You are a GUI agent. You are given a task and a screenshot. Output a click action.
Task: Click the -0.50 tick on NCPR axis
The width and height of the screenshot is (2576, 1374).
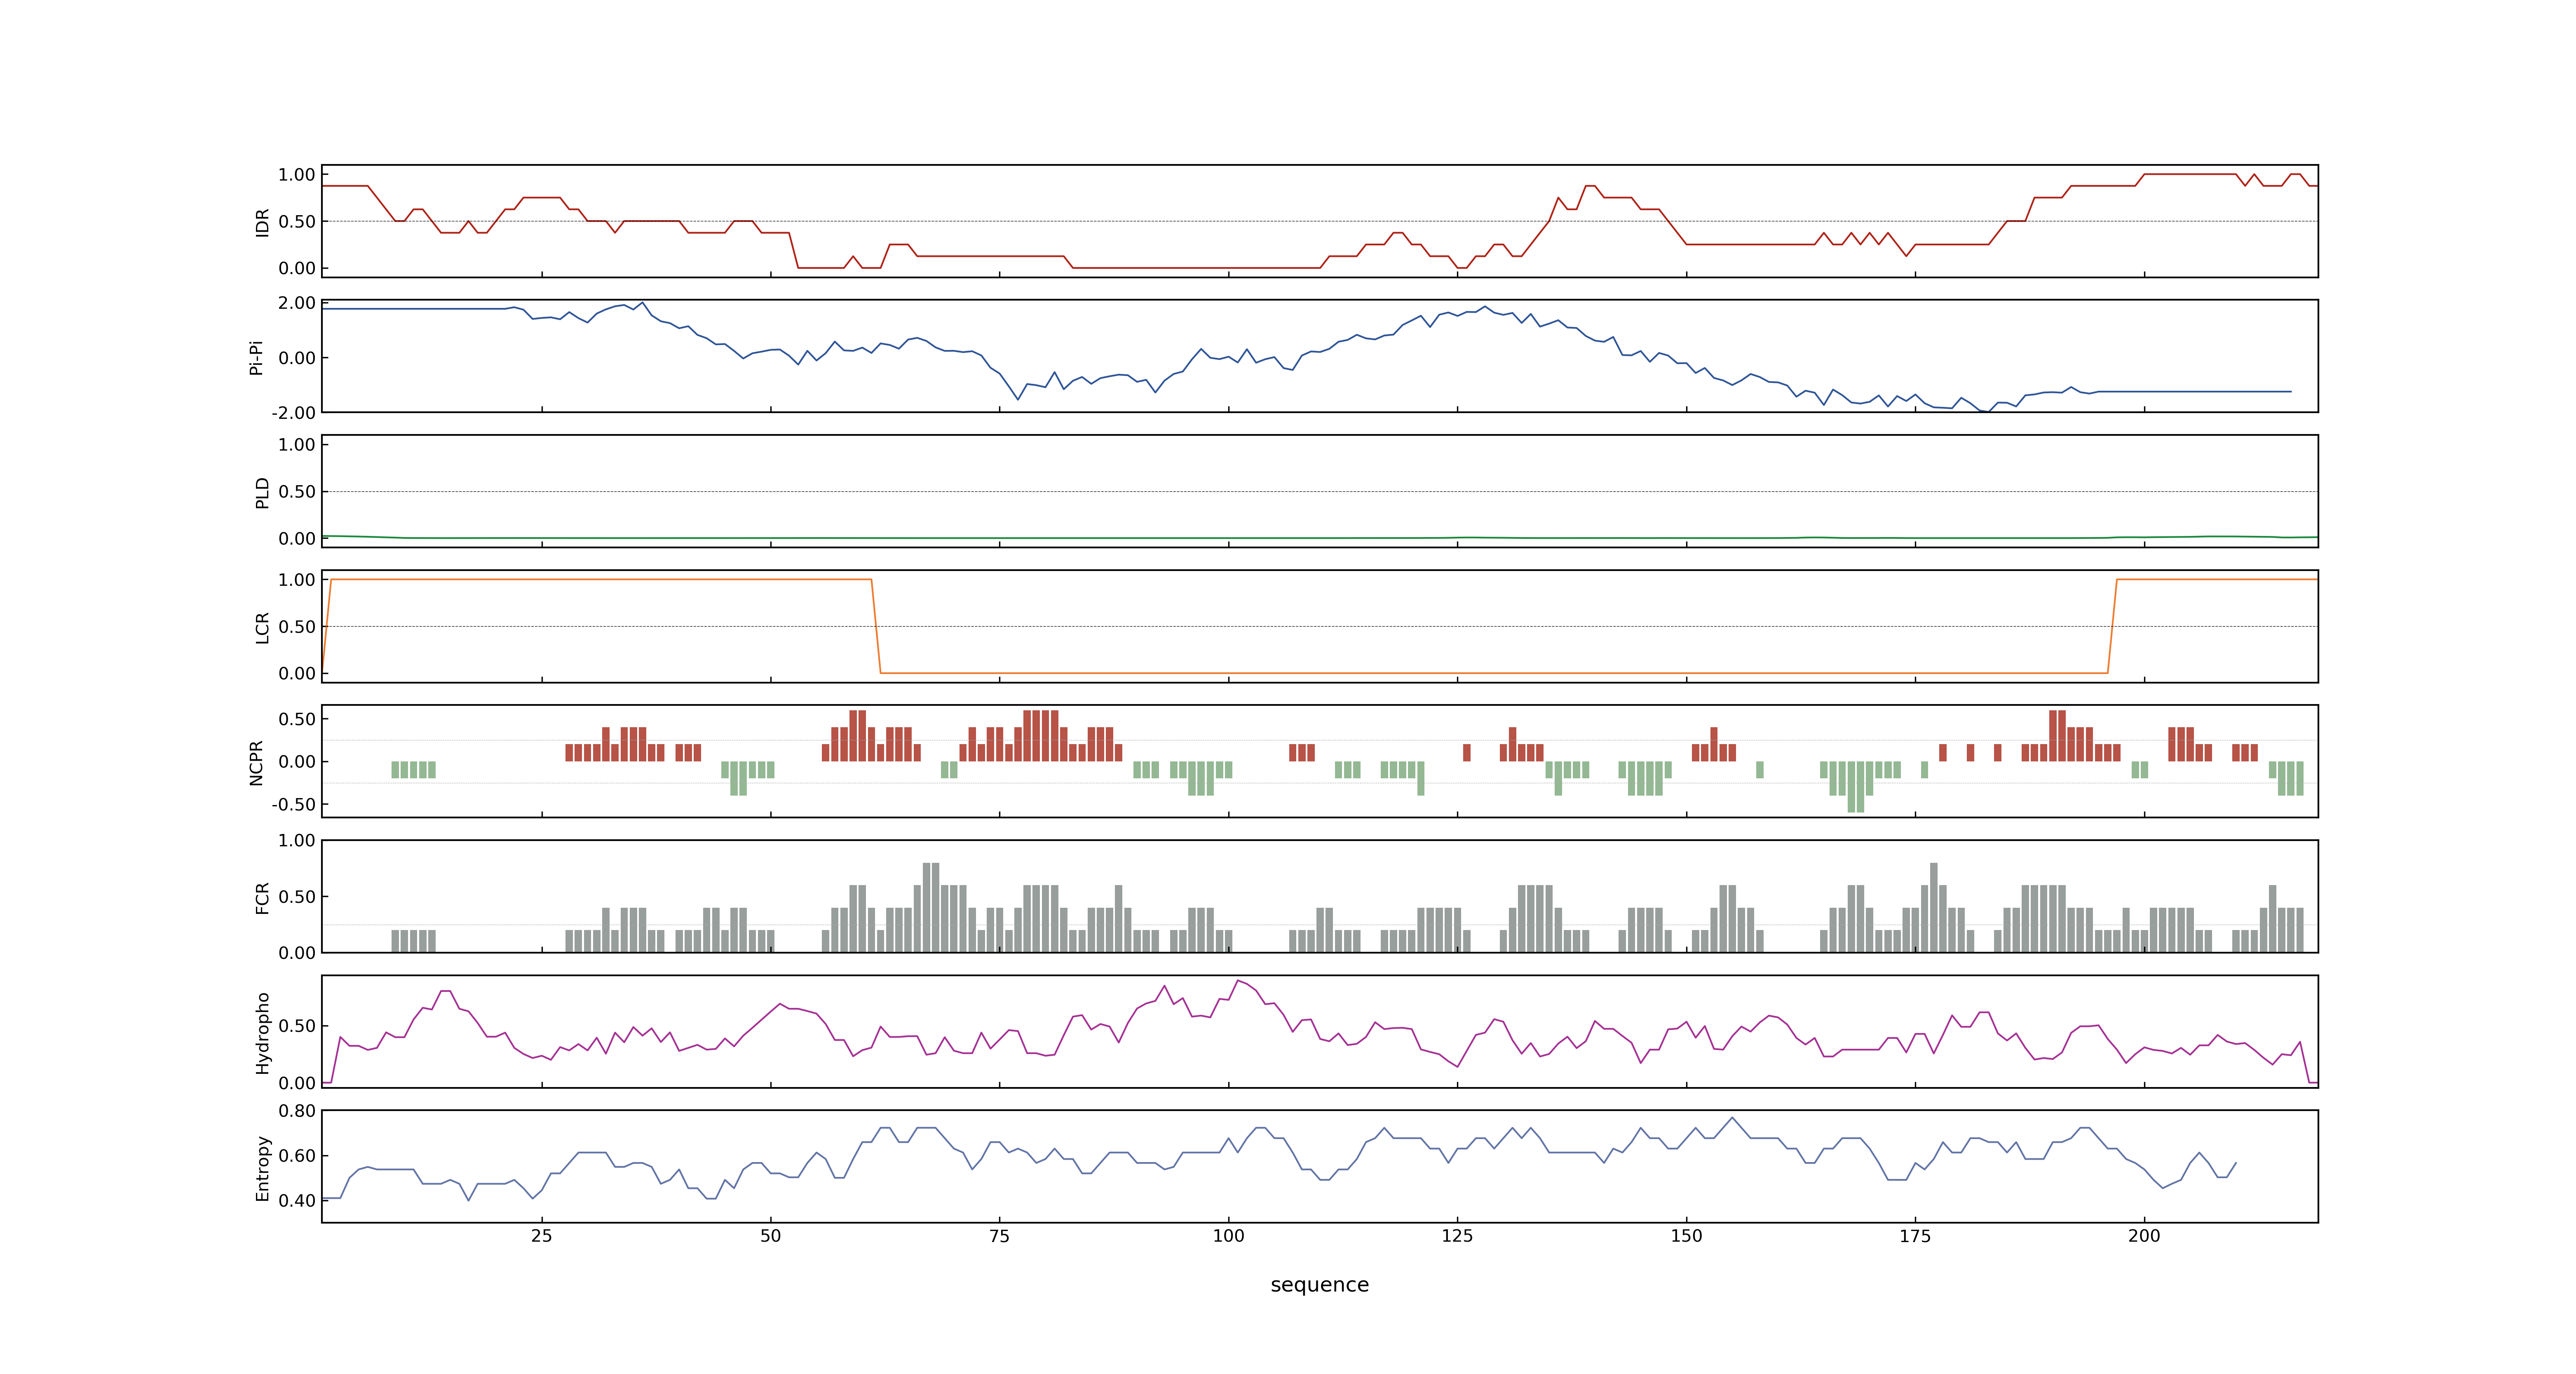point(293,804)
